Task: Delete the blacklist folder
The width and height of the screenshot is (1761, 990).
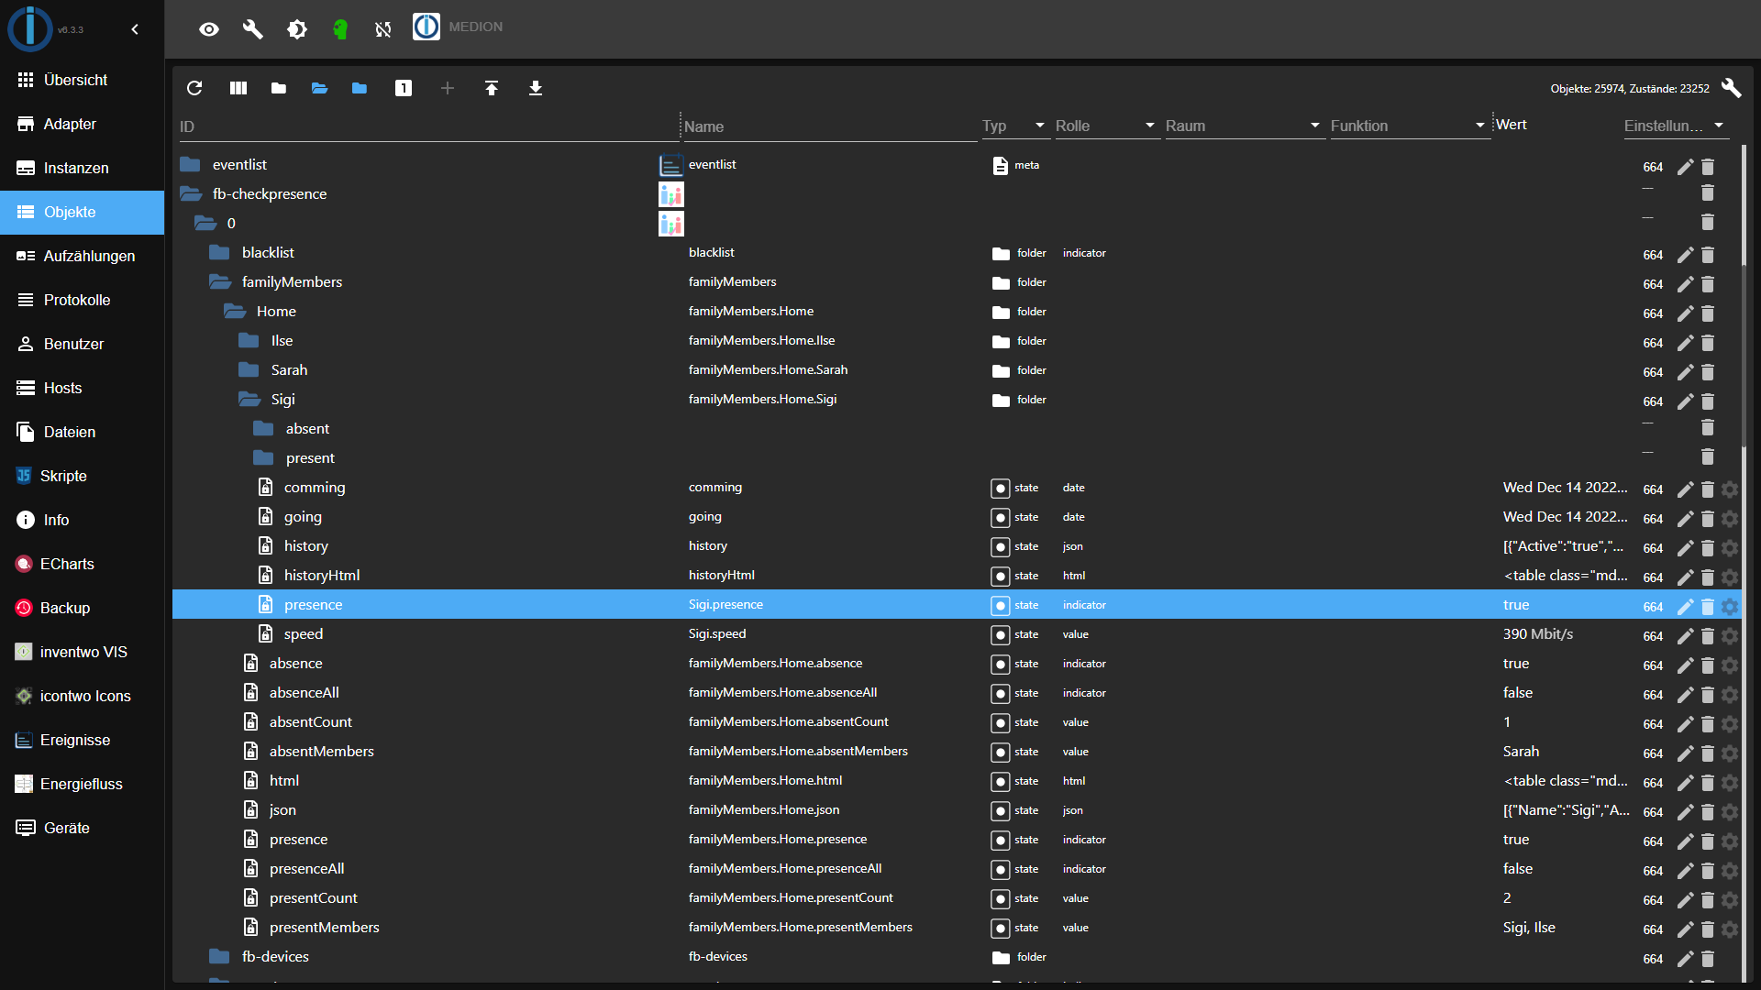Action: click(x=1708, y=255)
